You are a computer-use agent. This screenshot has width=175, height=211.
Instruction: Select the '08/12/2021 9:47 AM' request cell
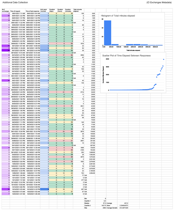[18, 46]
